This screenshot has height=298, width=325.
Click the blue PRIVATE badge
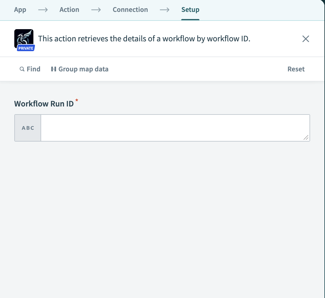coord(26,48)
